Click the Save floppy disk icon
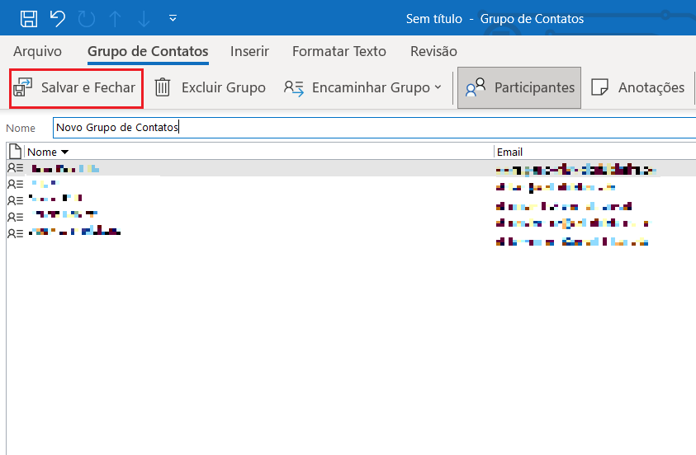The height and width of the screenshot is (455, 696). coord(29,19)
